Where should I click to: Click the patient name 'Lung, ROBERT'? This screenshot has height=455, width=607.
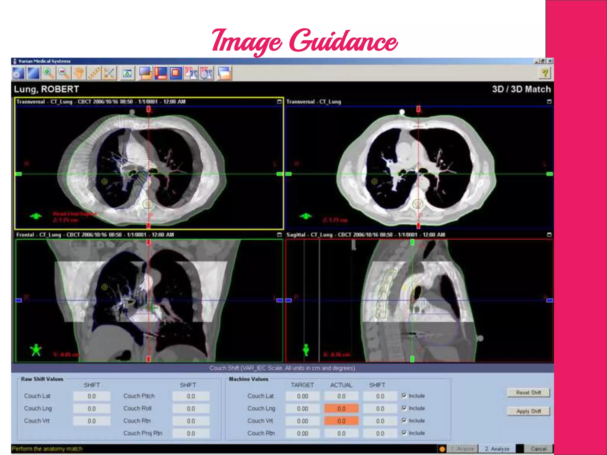(47, 89)
